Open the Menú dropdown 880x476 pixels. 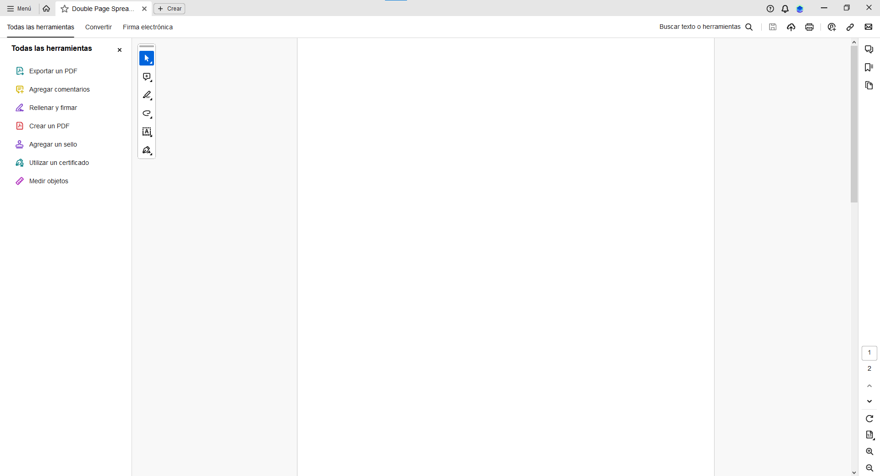19,8
